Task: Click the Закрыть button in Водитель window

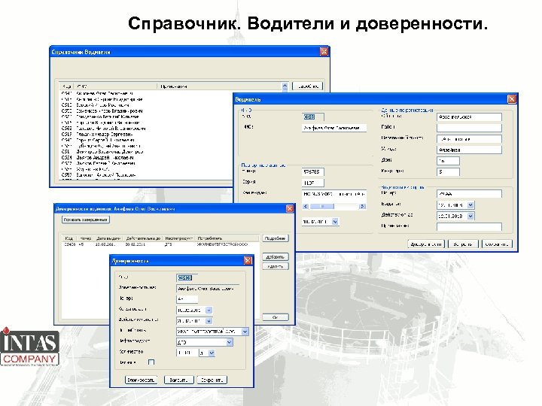Action: coord(463,244)
